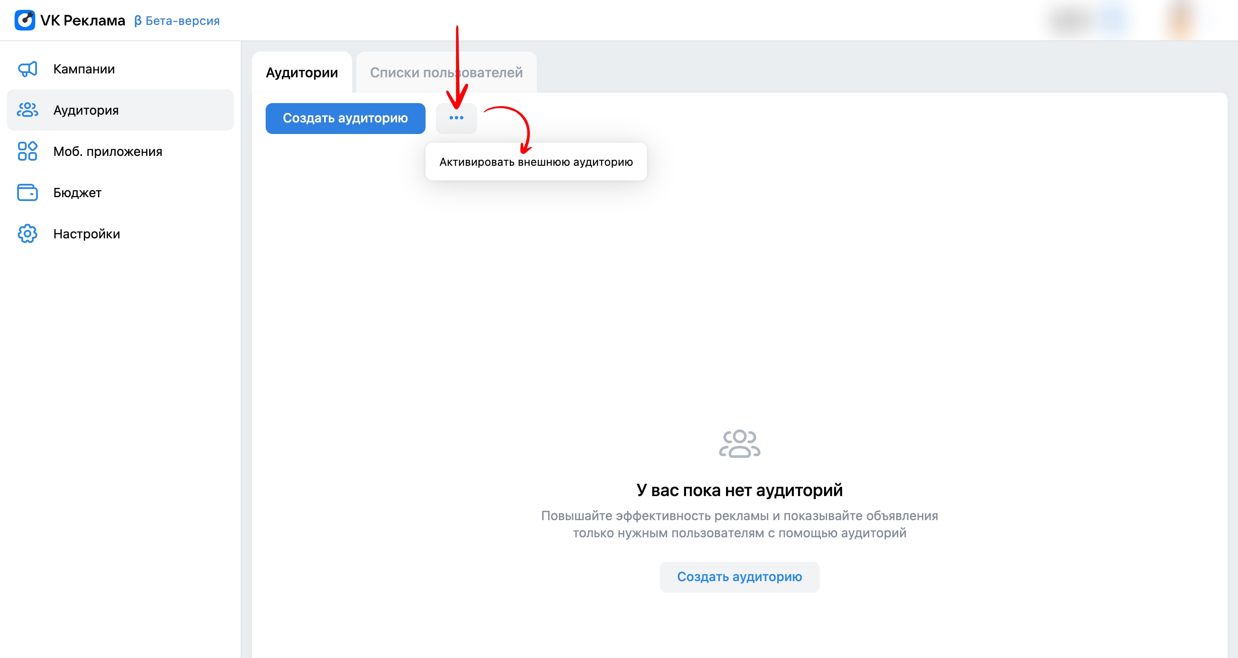Viewport: 1238px width, 658px height.
Task: Open the Кампании sidebar section
Action: pos(120,69)
